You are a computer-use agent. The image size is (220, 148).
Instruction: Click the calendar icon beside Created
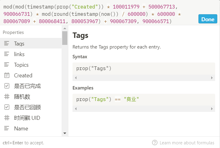[7, 76]
